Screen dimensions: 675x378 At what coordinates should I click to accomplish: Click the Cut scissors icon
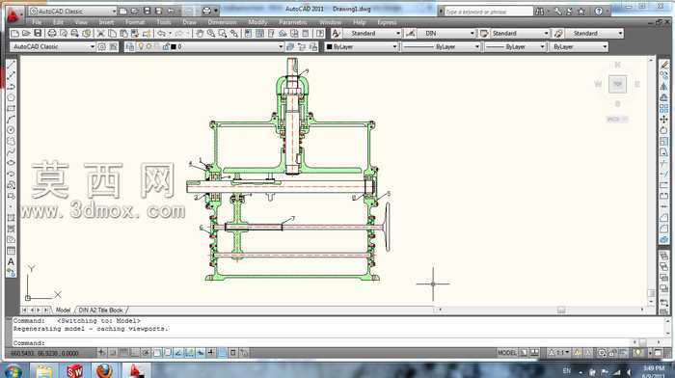(x=101, y=33)
